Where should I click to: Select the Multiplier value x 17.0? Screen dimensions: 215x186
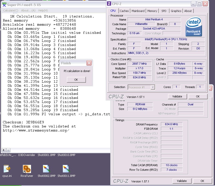[x=140, y=68]
